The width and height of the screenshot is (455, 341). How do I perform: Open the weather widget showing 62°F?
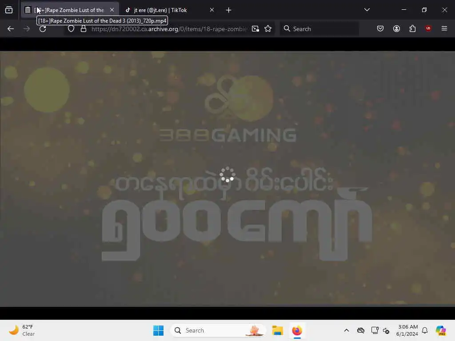(x=22, y=330)
